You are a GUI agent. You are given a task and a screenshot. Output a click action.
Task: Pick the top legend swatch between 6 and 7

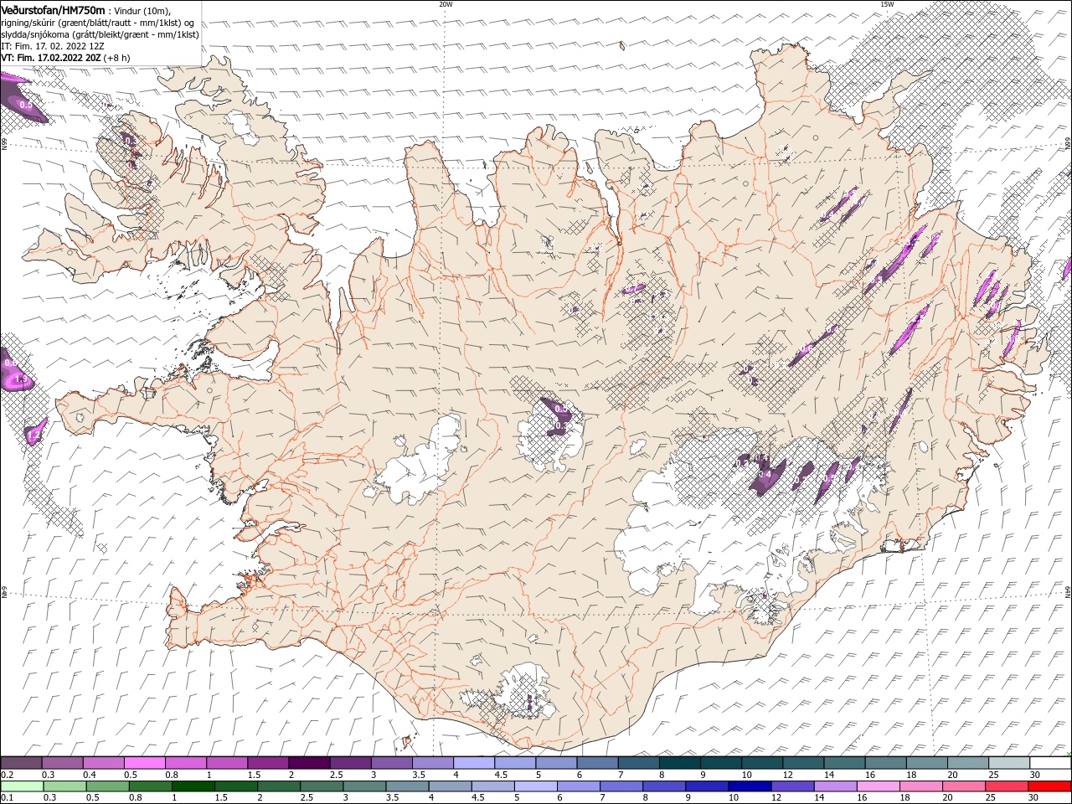point(597,763)
